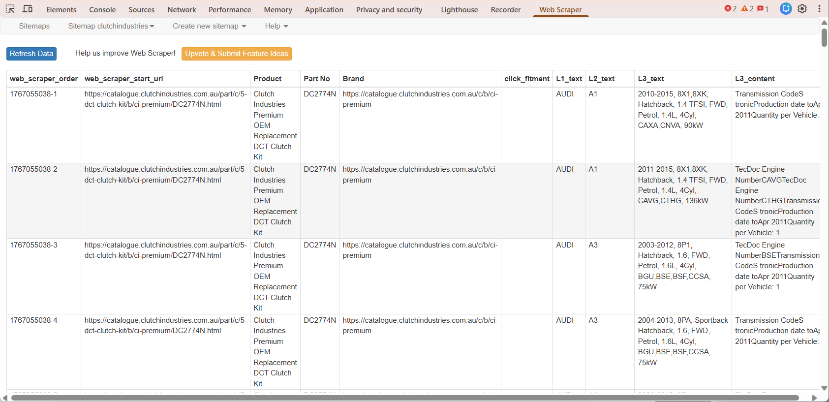The width and height of the screenshot is (829, 402).
Task: Click the inspect element selector icon
Action: (x=10, y=9)
